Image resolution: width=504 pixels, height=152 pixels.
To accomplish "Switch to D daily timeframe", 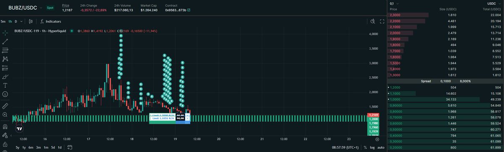I will tap(16, 21).
